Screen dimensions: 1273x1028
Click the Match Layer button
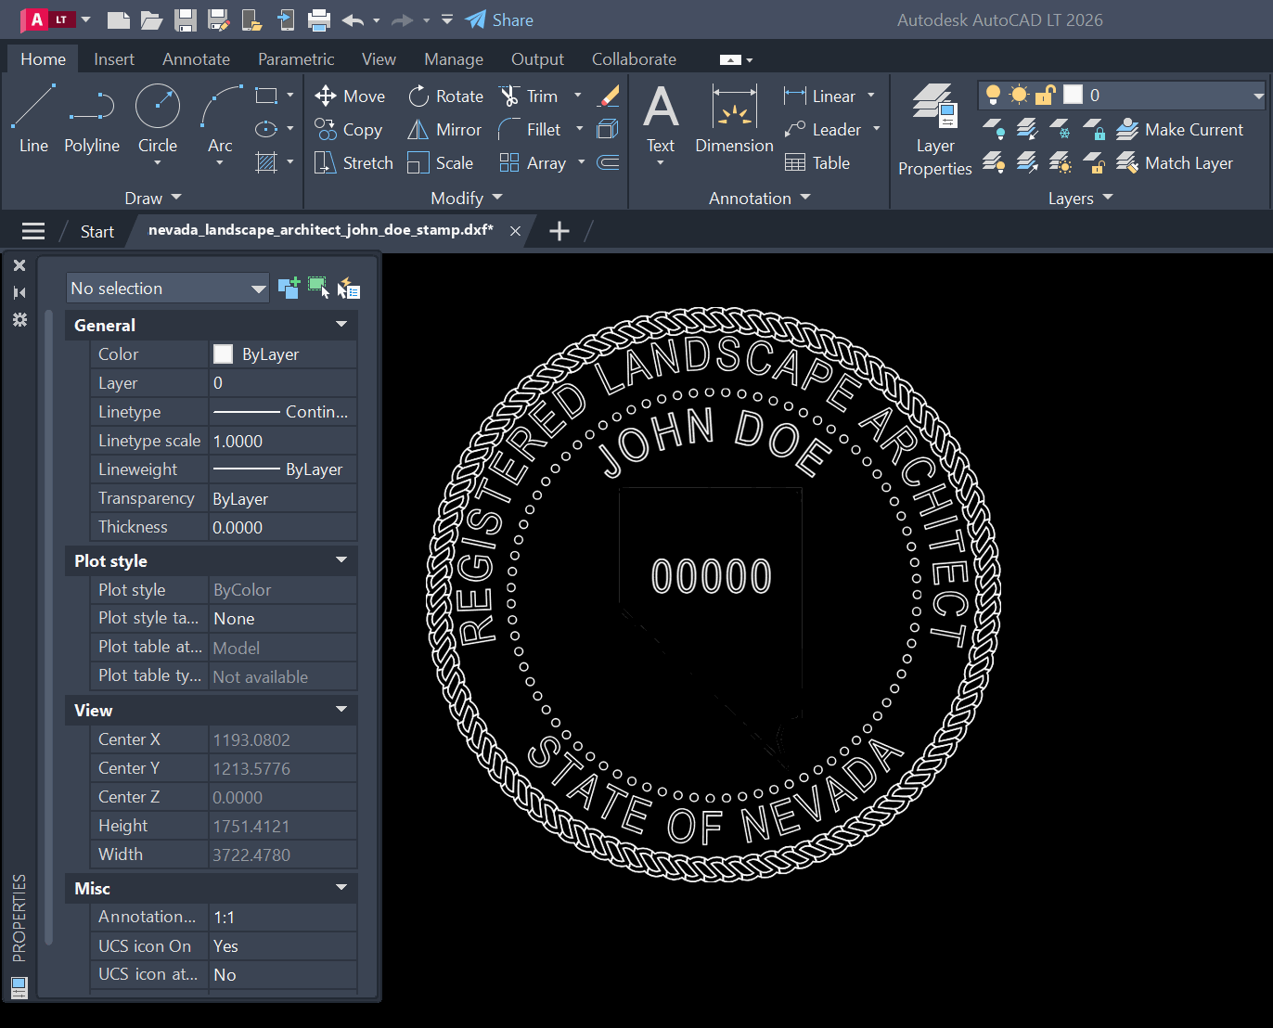[x=1175, y=162]
